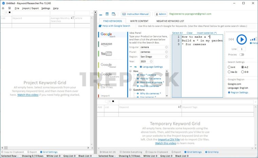Click the Line number input field
The image size is (258, 158).
click(242, 49)
